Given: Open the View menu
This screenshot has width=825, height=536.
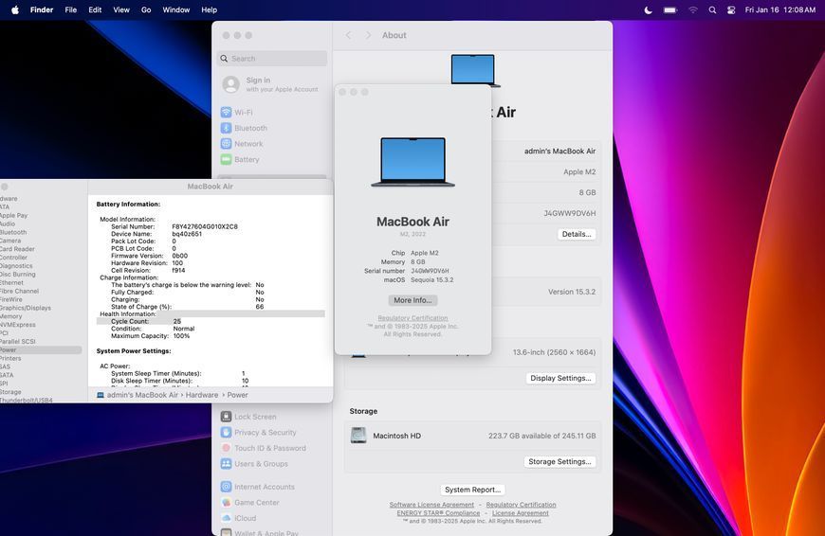Looking at the screenshot, I should click(121, 9).
